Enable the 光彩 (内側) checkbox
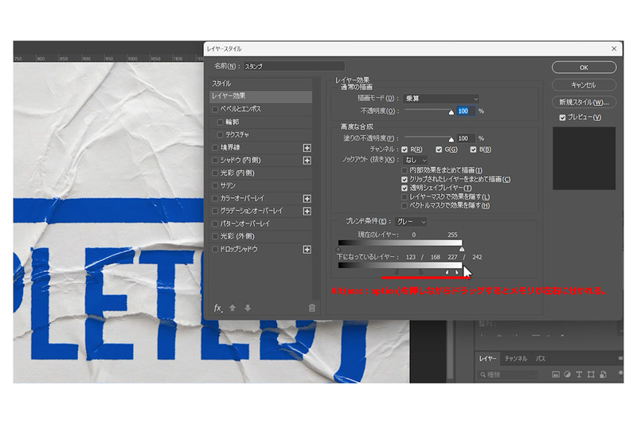 click(215, 173)
